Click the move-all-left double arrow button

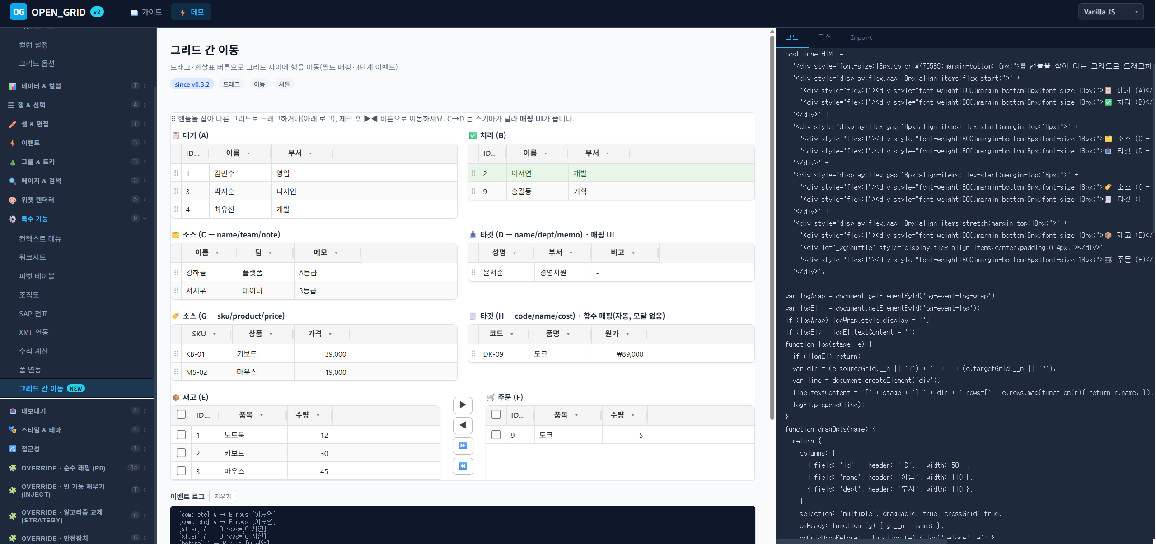click(463, 466)
